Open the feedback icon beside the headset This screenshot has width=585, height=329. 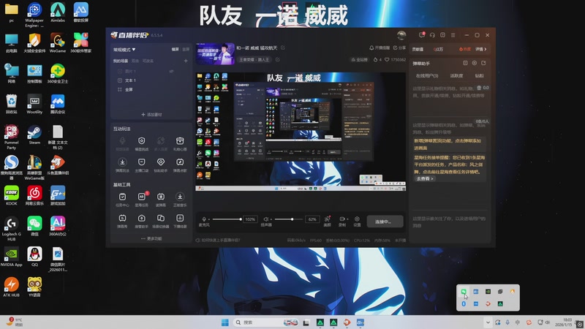(x=442, y=35)
